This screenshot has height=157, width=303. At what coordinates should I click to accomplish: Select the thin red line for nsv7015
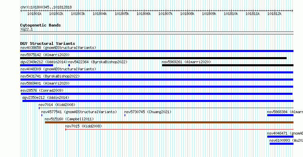pos(179,129)
